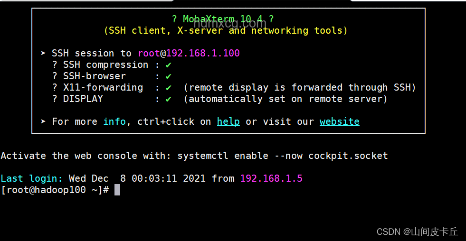This screenshot has width=466, height=241.
Task: Click the 'SSH compression' label
Action: [x=105, y=65]
